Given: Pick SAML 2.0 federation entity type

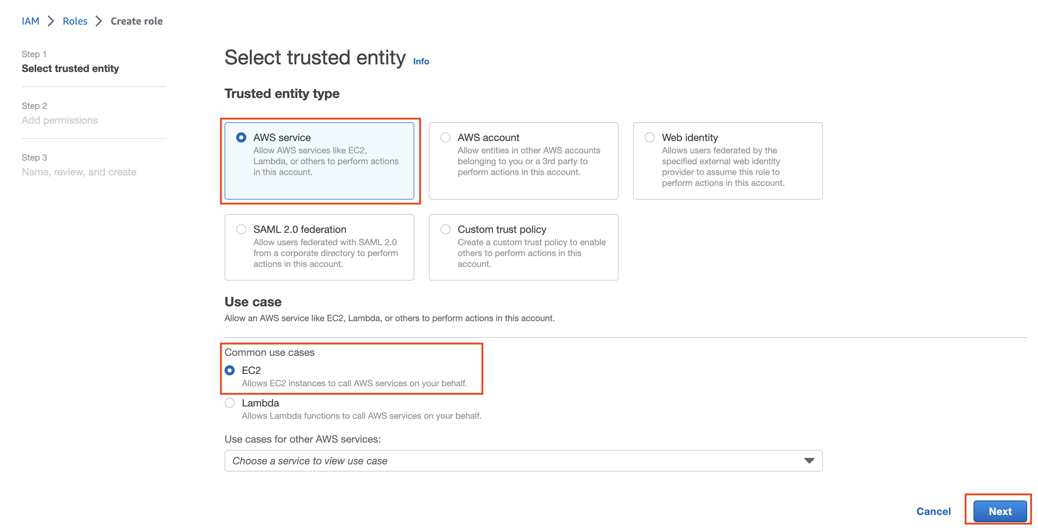Looking at the screenshot, I should (241, 229).
